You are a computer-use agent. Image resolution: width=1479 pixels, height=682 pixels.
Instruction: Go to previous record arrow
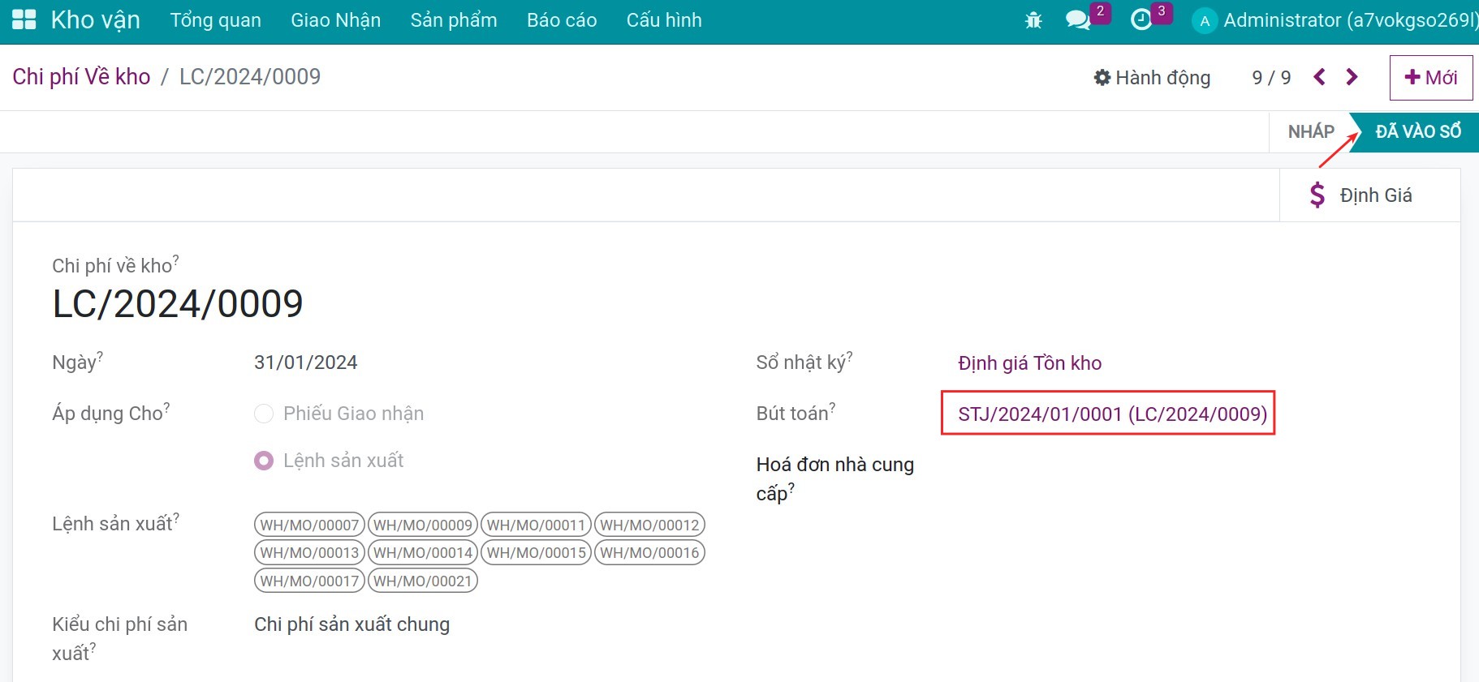(x=1320, y=77)
